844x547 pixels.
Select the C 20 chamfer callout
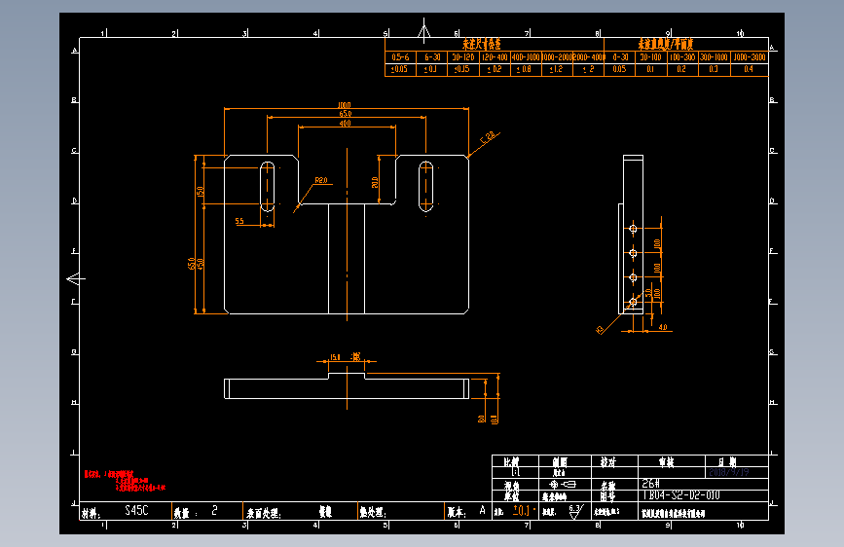tap(489, 137)
